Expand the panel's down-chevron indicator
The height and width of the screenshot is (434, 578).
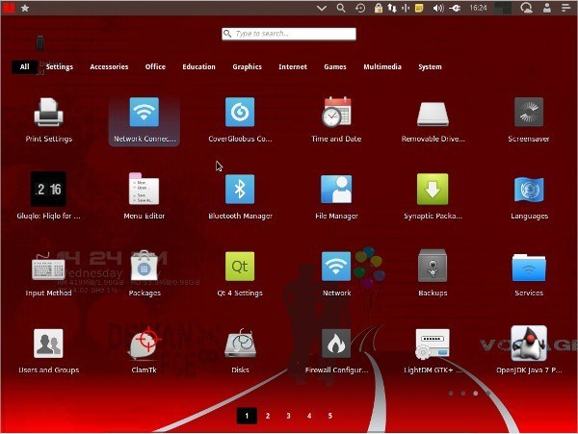click(323, 8)
